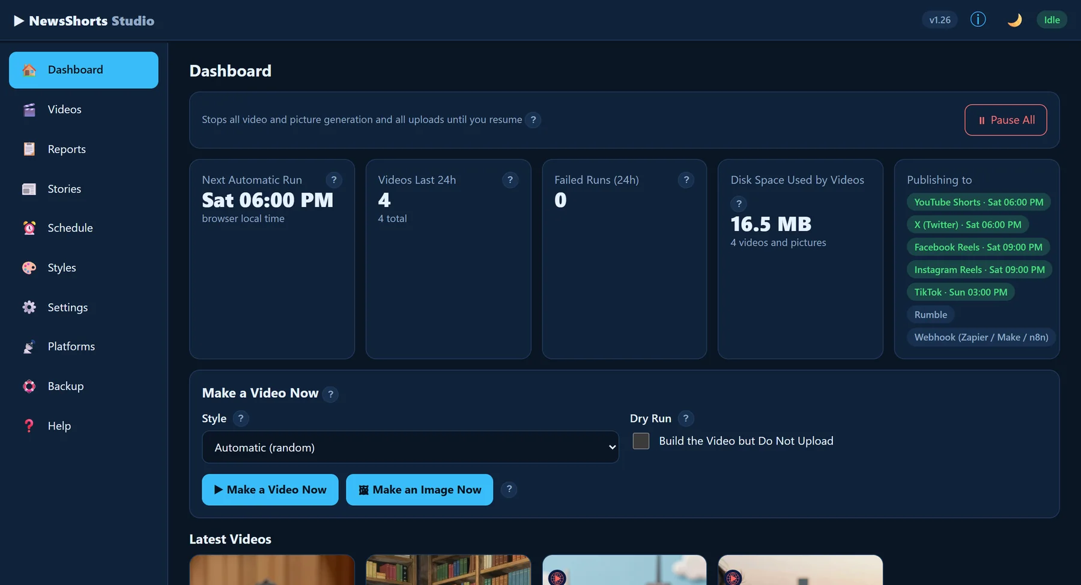This screenshot has height=585, width=1081.
Task: Click help icon under Disk Space Used
Action: click(739, 203)
